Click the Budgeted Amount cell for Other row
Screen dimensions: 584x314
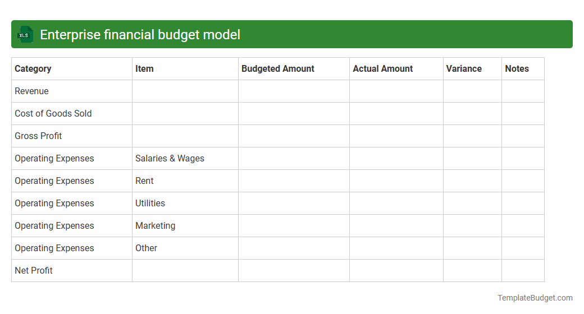coord(294,248)
